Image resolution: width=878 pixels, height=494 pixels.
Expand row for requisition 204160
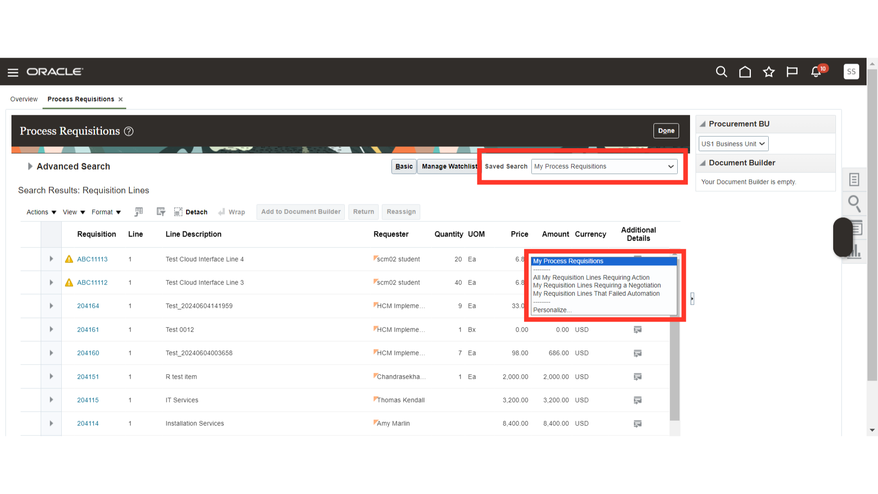click(x=51, y=353)
